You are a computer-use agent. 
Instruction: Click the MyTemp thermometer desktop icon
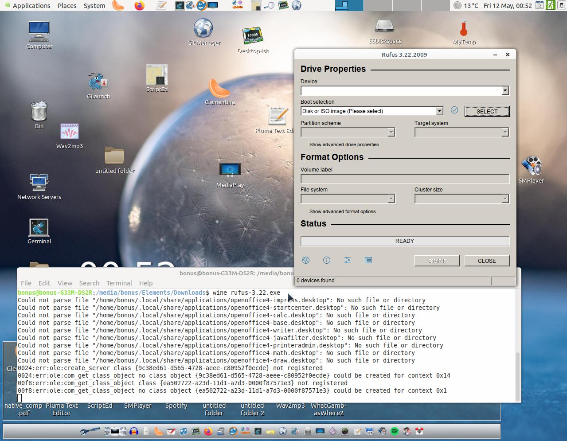tap(464, 29)
